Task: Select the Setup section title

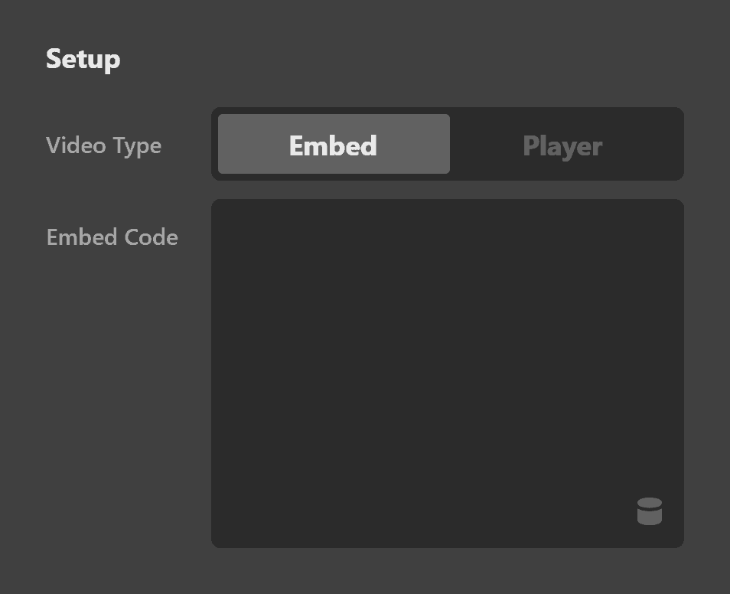Action: point(83,59)
